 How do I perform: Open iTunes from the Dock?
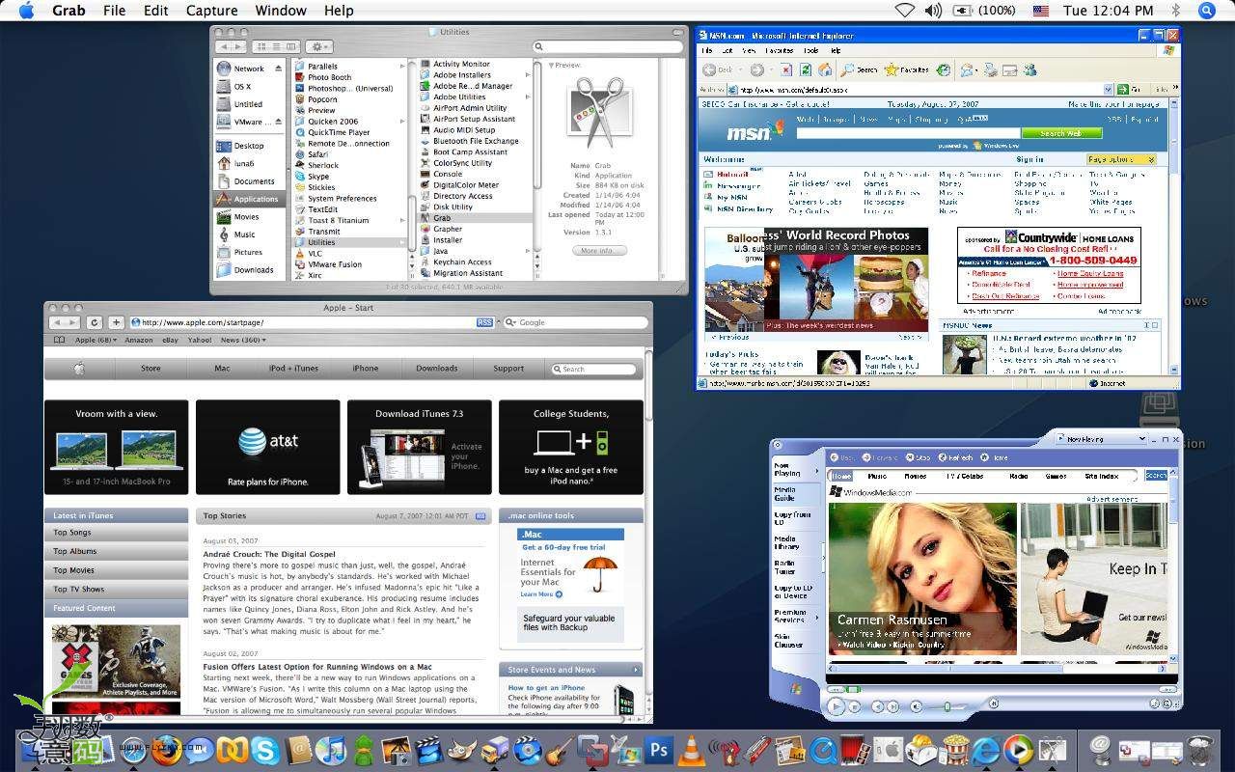coord(331,750)
